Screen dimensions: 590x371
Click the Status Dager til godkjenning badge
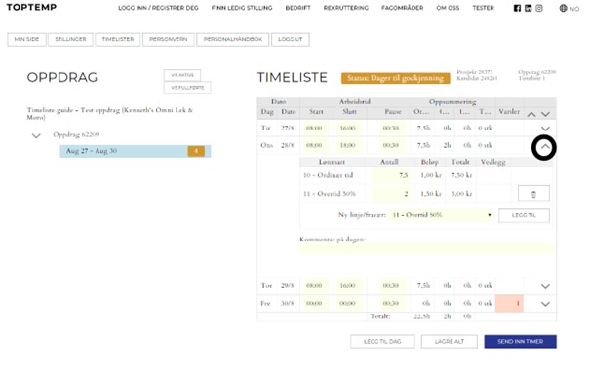coord(396,78)
